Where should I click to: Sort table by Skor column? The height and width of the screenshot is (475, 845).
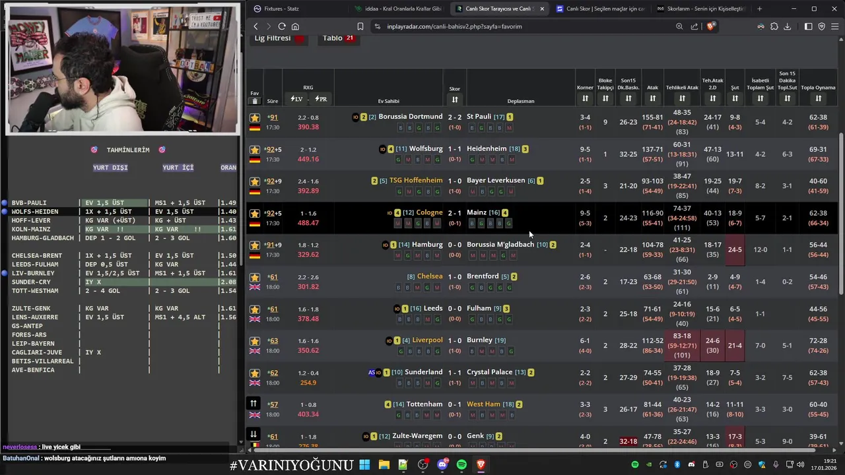pyautogui.click(x=455, y=100)
